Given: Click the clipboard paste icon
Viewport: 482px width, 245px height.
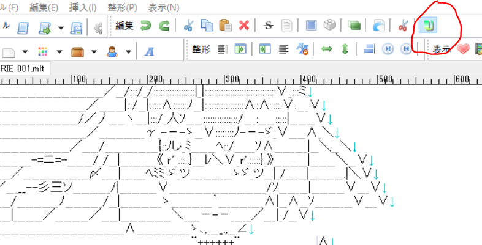Looking at the screenshot, I should tap(225, 26).
